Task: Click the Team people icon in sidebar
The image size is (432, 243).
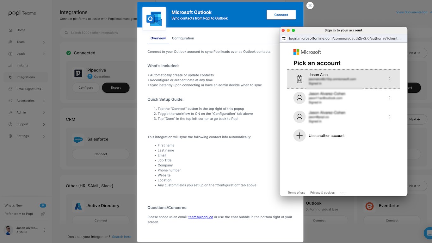Action: coord(10,42)
